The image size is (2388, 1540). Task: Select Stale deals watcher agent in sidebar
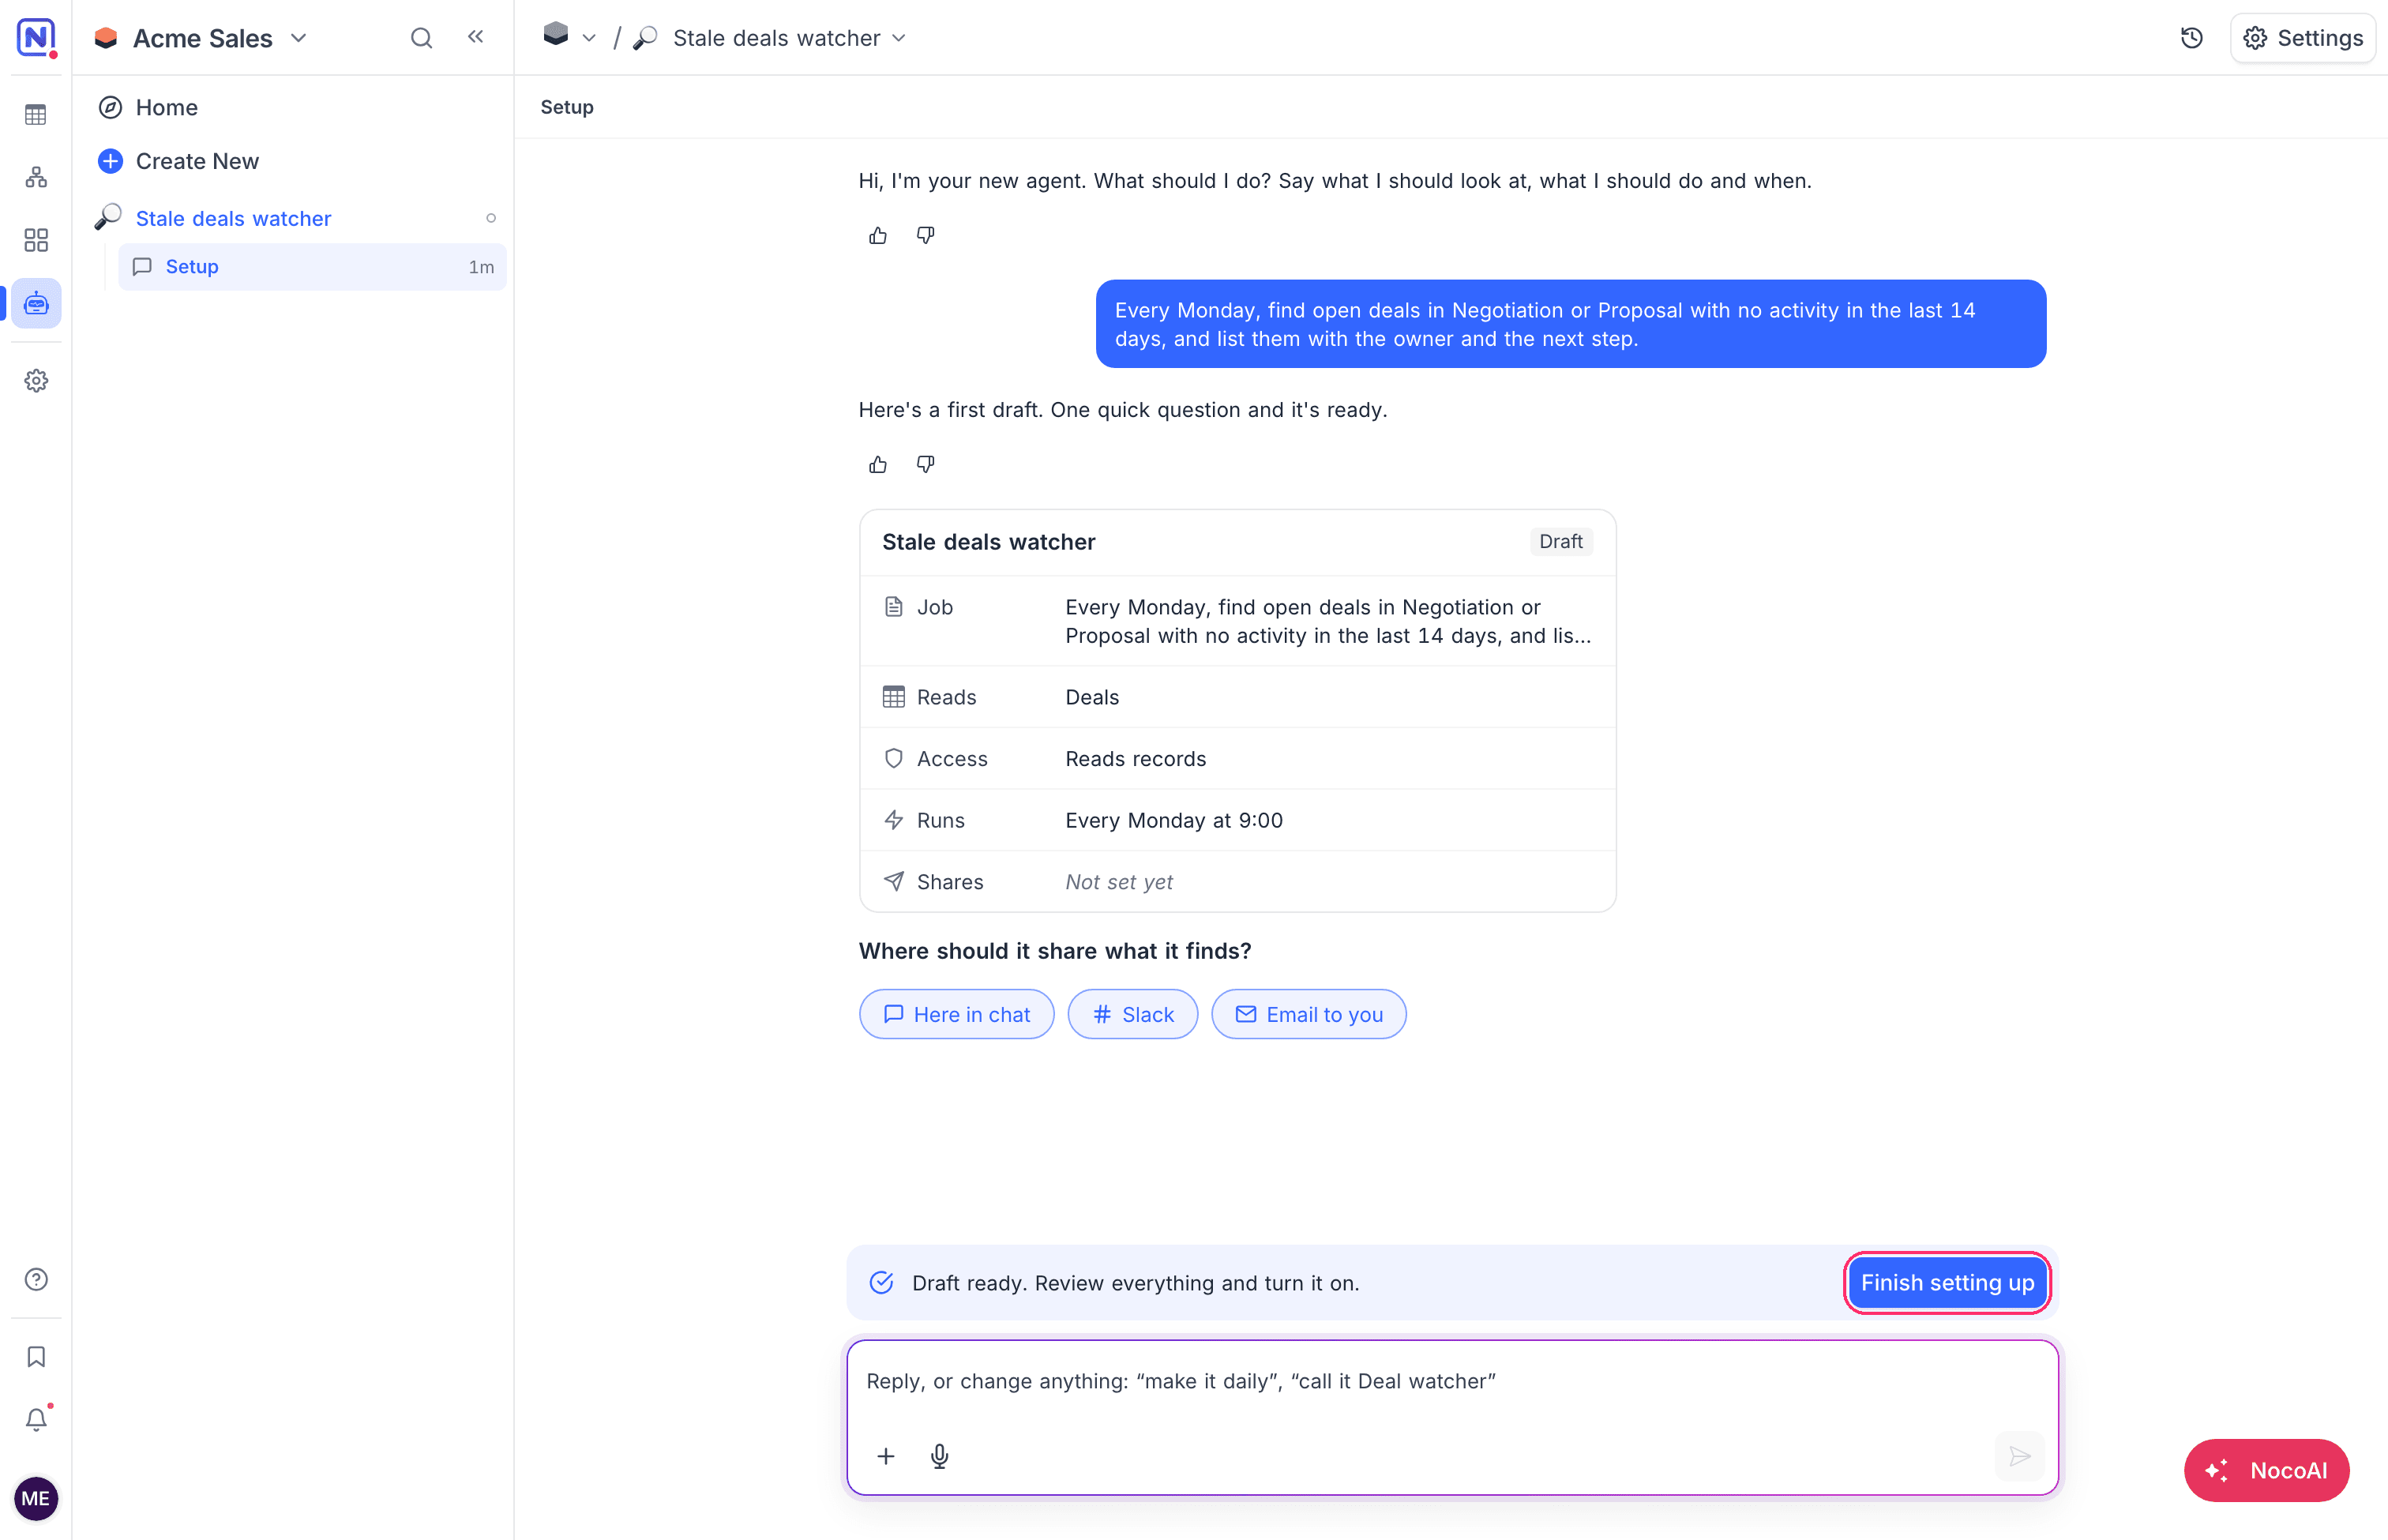pos(233,218)
